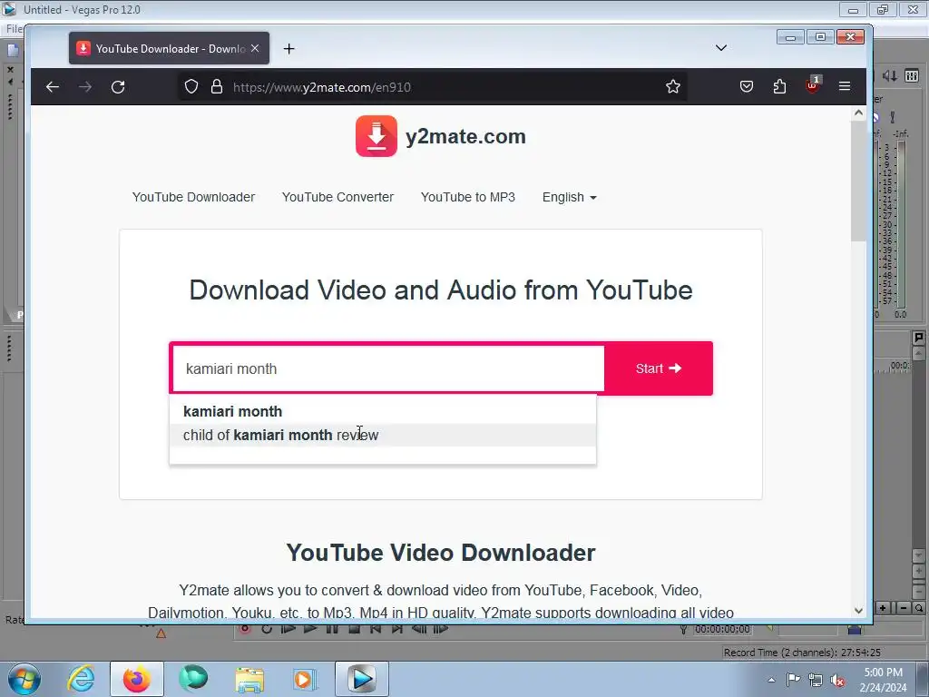The width and height of the screenshot is (929, 697).
Task: Switch to Vegas Pro on the taskbar
Action: (x=362, y=679)
